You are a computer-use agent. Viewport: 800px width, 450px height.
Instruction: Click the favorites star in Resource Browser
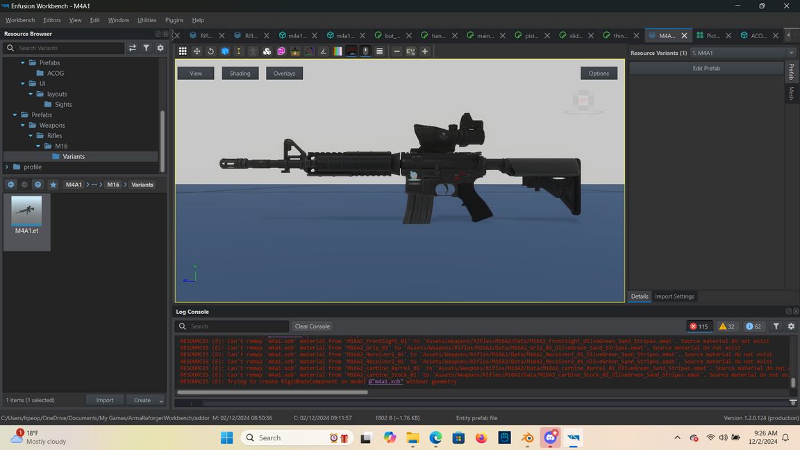53,185
